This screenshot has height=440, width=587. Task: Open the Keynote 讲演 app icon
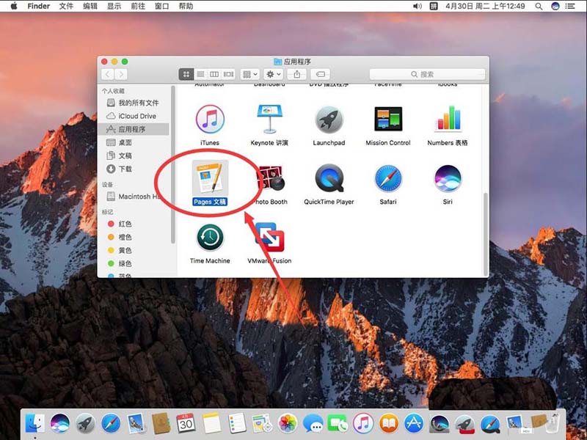tap(269, 119)
